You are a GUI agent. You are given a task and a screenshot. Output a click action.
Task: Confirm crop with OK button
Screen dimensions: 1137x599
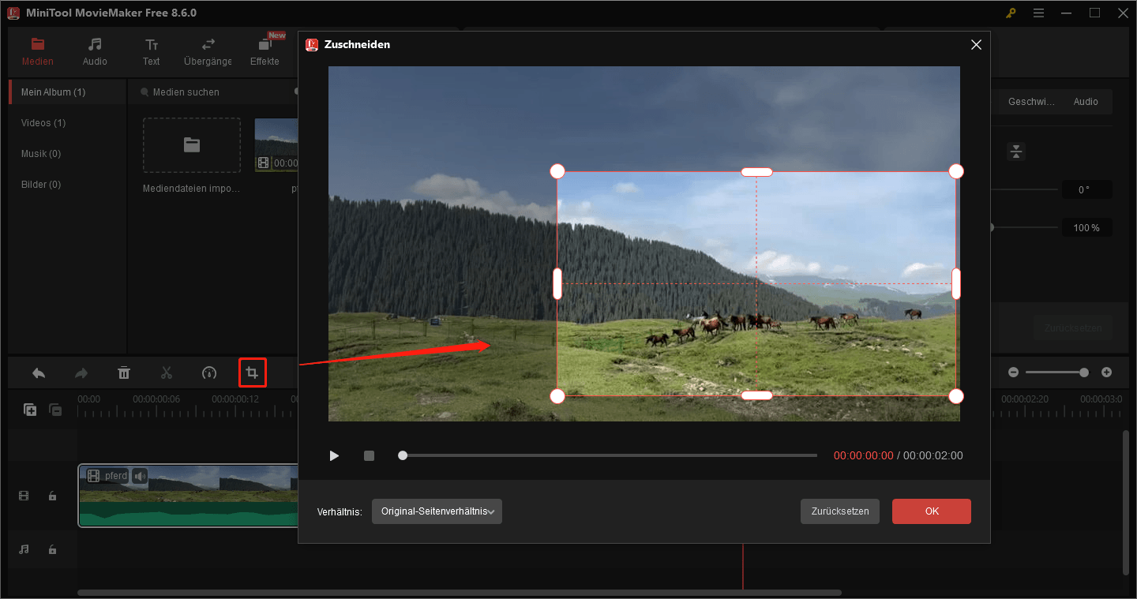pyautogui.click(x=932, y=511)
